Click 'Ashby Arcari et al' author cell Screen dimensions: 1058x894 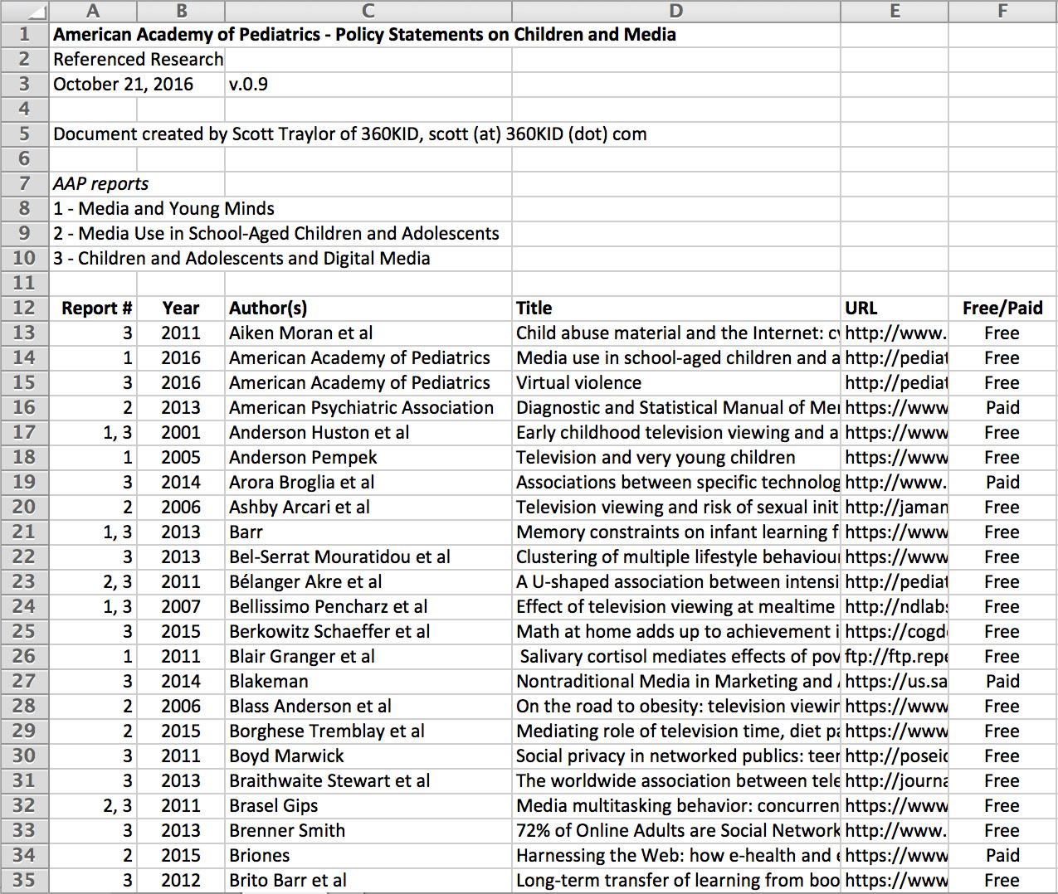coord(368,507)
